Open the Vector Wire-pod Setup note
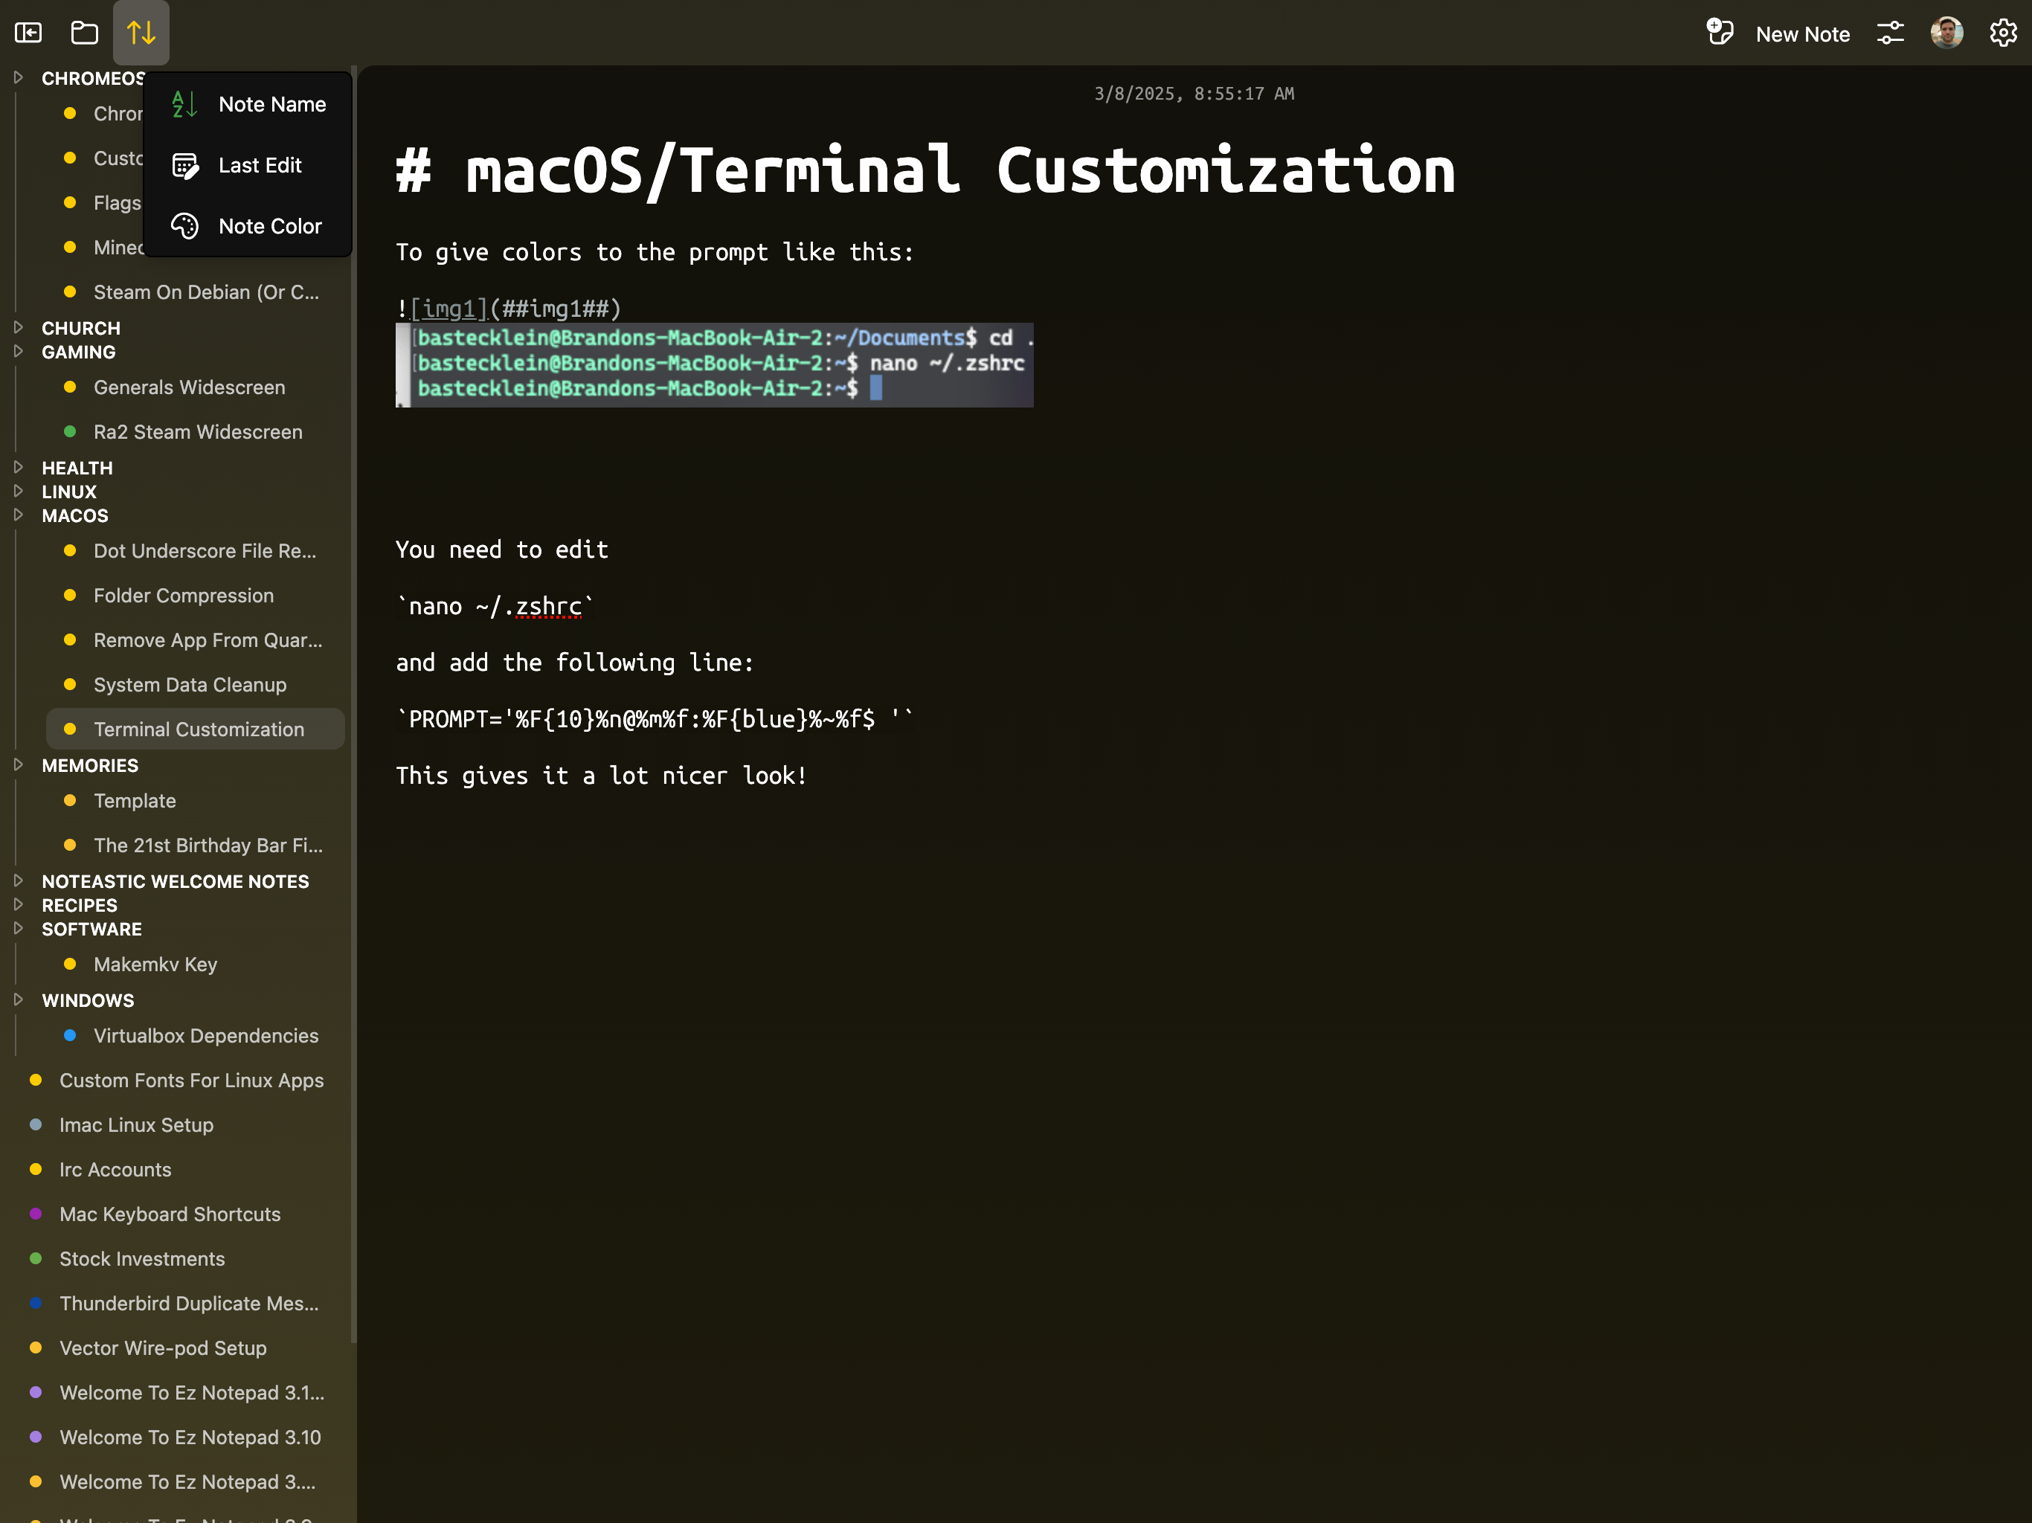 (x=179, y=1347)
